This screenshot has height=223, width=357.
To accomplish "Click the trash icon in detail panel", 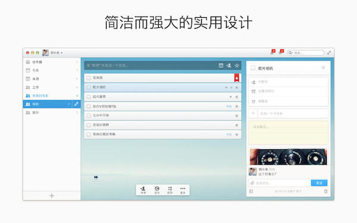I will (326, 191).
